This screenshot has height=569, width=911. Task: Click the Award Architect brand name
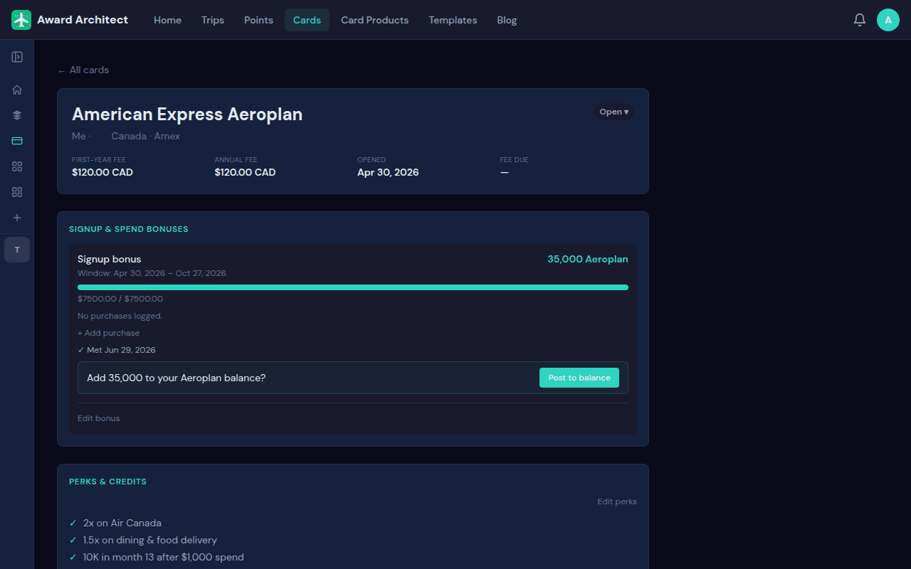[x=83, y=20]
